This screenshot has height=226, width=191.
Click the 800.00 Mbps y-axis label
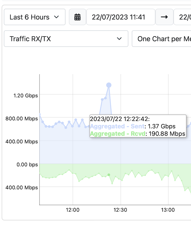(x=22, y=119)
